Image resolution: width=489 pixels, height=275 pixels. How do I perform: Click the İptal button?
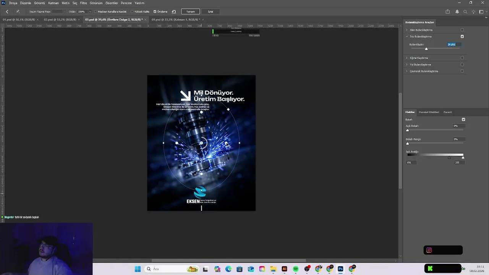point(210,11)
